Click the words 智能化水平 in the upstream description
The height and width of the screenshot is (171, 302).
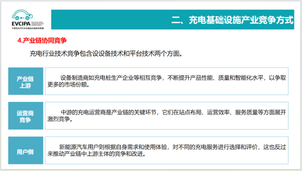pyautogui.click(x=248, y=78)
